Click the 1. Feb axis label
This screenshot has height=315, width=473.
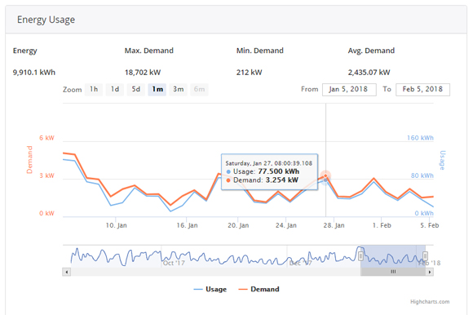pos(382,225)
